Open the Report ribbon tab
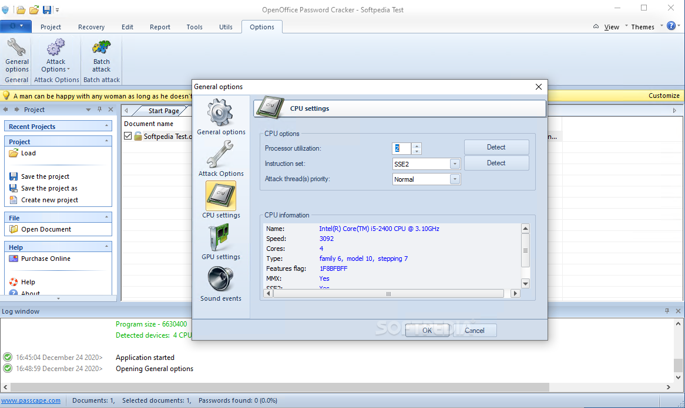Viewport: 685px width, 408px height. pyautogui.click(x=160, y=26)
